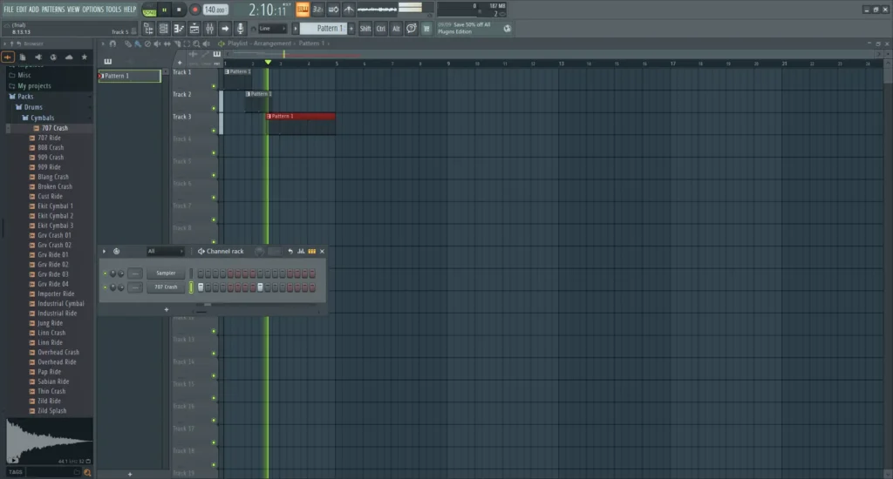Collapse the Drums folder

(x=33, y=107)
